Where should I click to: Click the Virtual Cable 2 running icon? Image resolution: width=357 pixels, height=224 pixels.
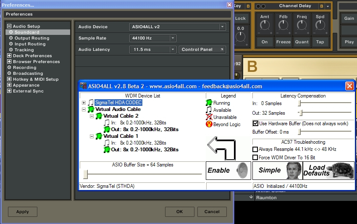pos(99,116)
